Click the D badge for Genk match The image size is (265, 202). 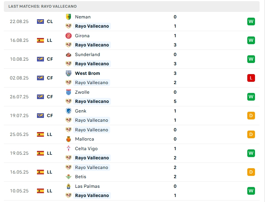(251, 116)
